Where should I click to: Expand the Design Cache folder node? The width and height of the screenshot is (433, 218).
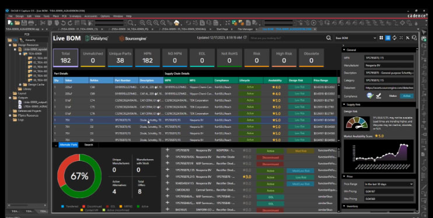(x=20, y=85)
